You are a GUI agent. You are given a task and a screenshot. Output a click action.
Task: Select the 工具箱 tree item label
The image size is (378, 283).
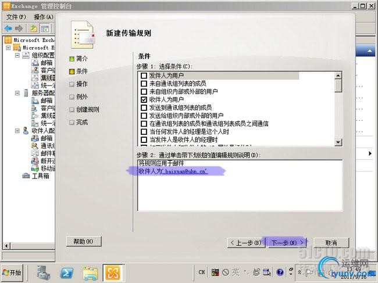tap(41, 176)
